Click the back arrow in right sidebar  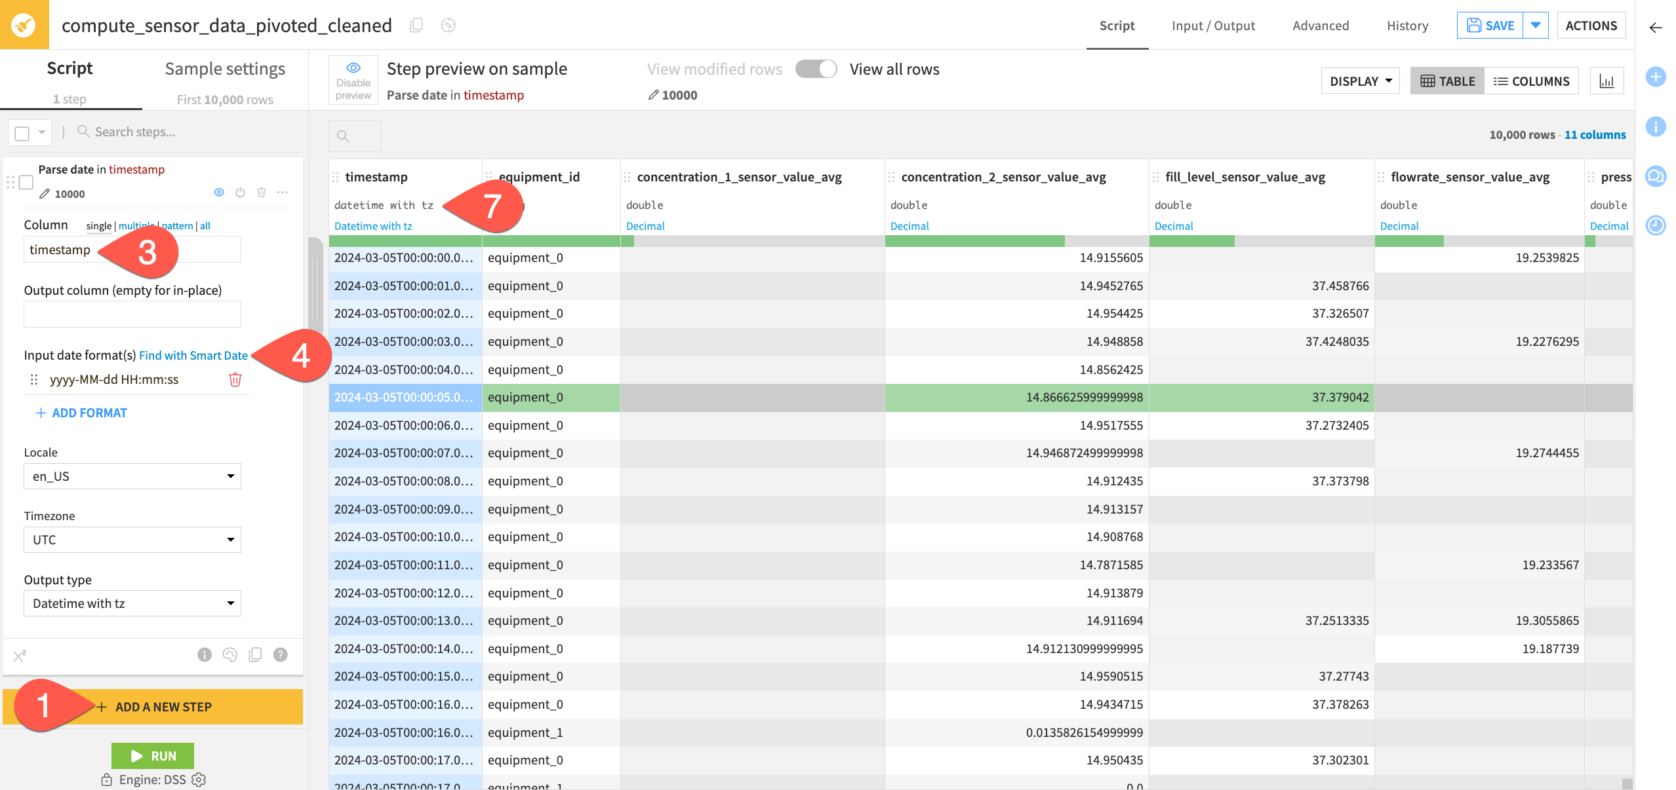(x=1656, y=28)
